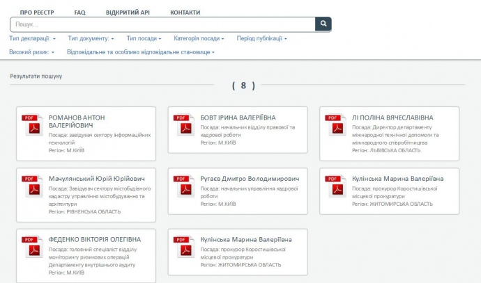
Task: Open PDF icon for Бовт Ірина Валеріївна
Action: point(184,125)
